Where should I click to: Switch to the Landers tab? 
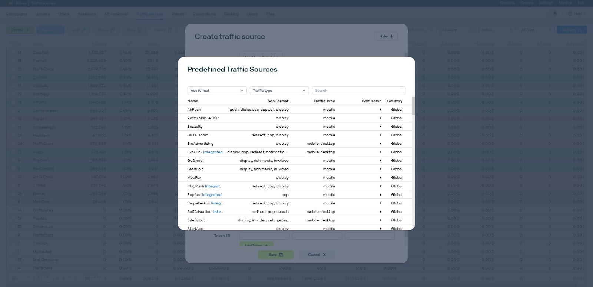click(43, 14)
